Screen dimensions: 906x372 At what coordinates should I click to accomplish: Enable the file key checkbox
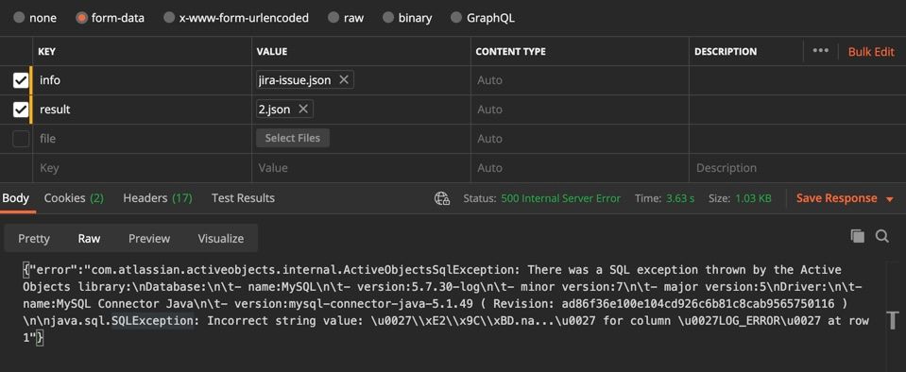[x=21, y=139]
